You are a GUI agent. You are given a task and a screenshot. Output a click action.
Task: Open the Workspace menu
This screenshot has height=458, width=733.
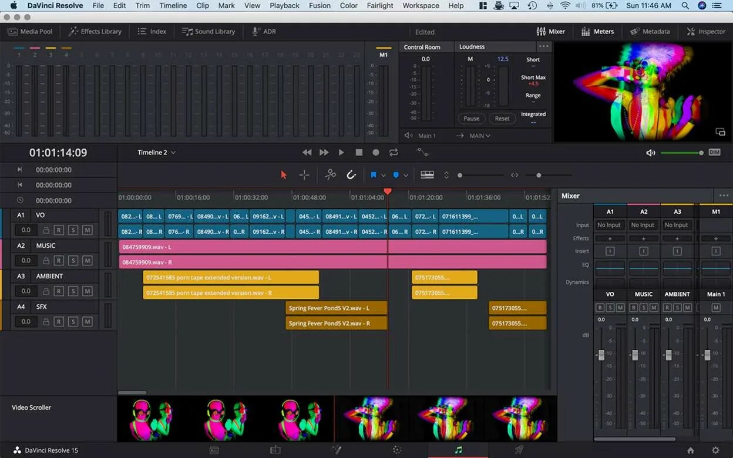421,5
